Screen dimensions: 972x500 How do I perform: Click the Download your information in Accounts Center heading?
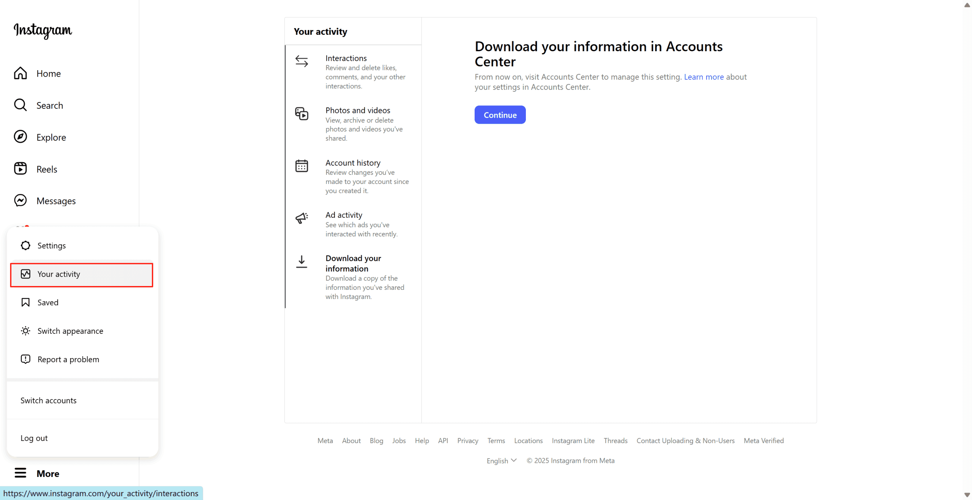click(x=598, y=53)
